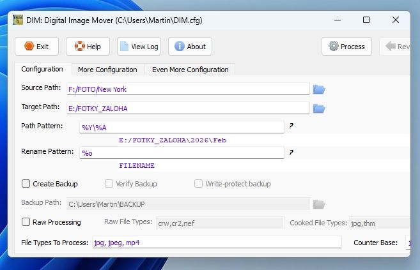Open Help with the lifebuoy icon
This screenshot has width=420, height=270.
pos(88,47)
